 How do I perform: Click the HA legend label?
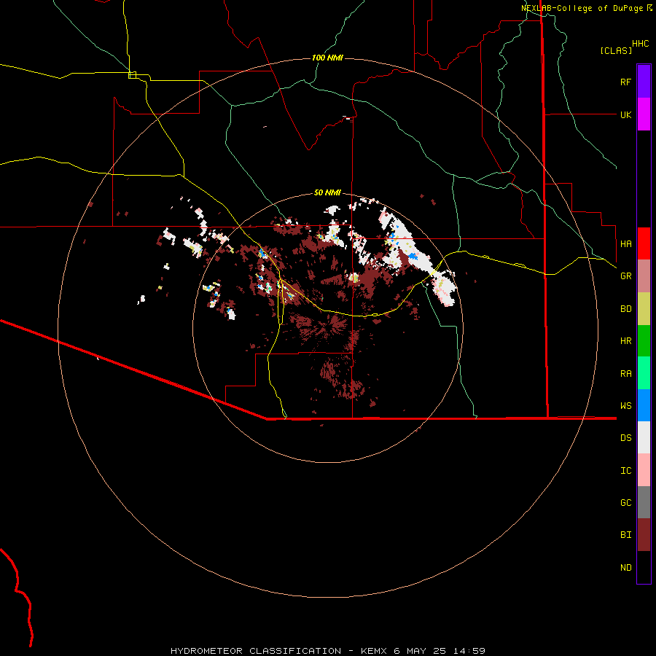[x=625, y=243]
